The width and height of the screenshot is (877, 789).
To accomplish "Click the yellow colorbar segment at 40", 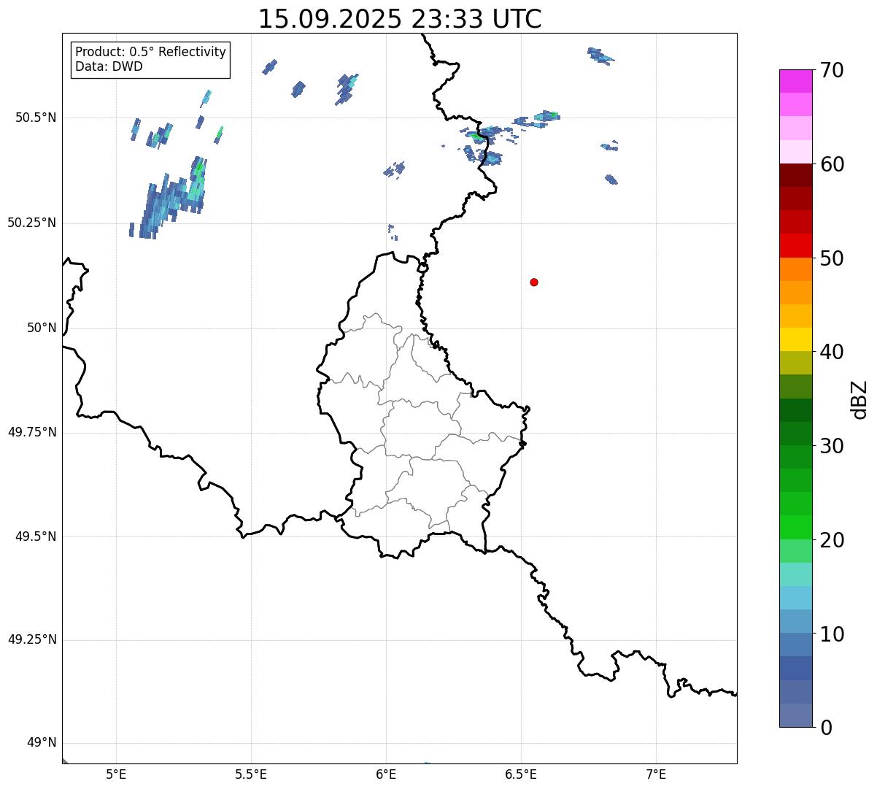I will point(795,339).
